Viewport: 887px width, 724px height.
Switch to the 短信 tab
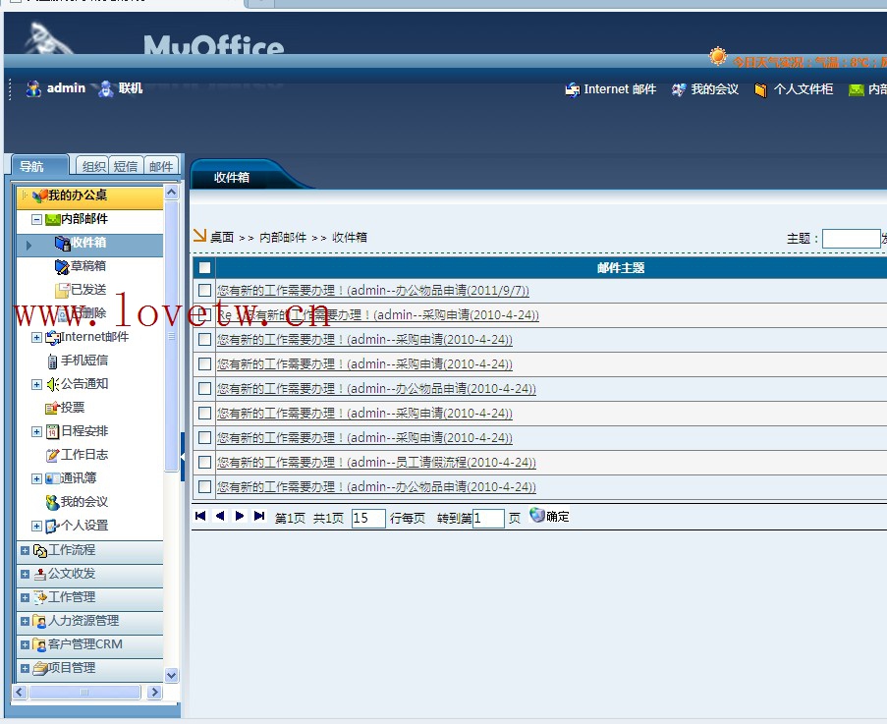(126, 167)
